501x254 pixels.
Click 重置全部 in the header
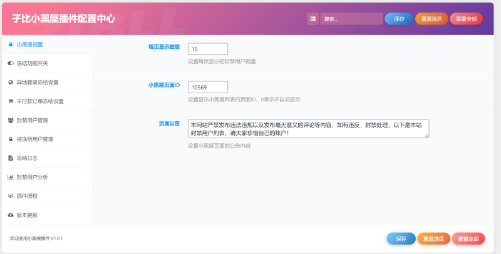pyautogui.click(x=466, y=19)
